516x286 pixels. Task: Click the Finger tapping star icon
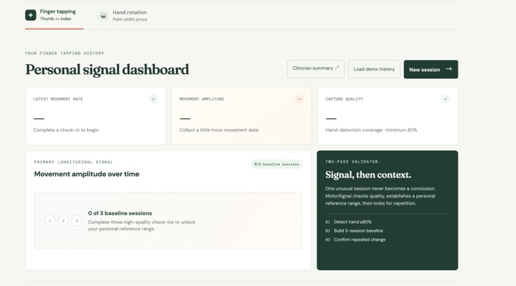tap(31, 15)
